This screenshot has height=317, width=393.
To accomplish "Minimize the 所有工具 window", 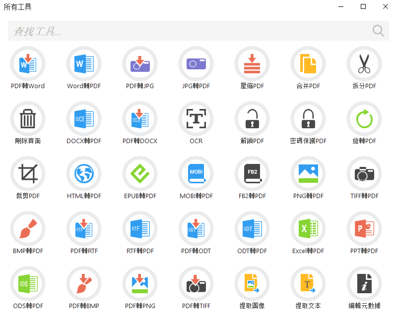I will click(341, 6).
